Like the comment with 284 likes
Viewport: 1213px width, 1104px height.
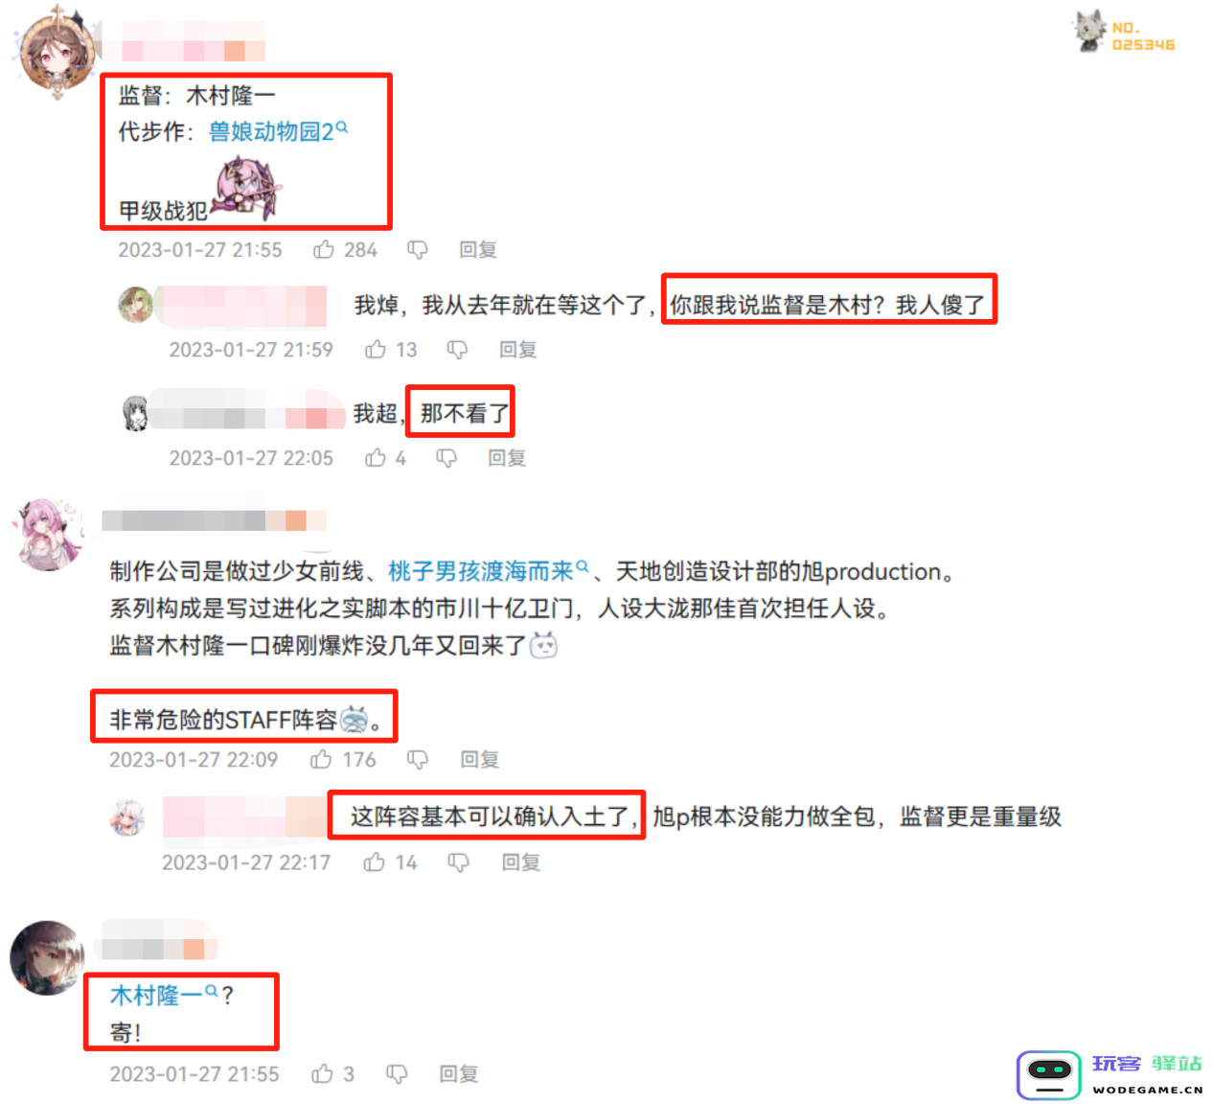[324, 249]
